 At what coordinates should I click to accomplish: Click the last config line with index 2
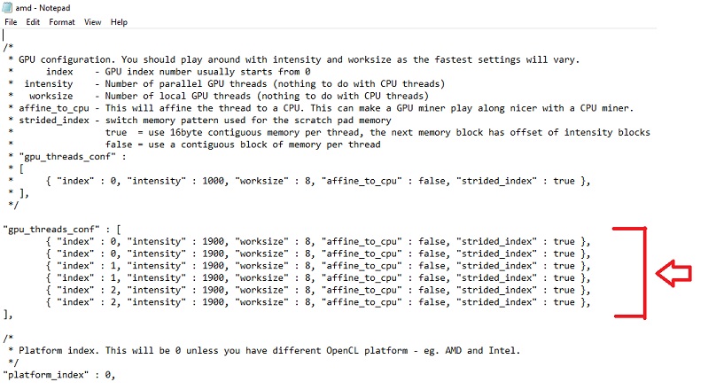click(318, 302)
